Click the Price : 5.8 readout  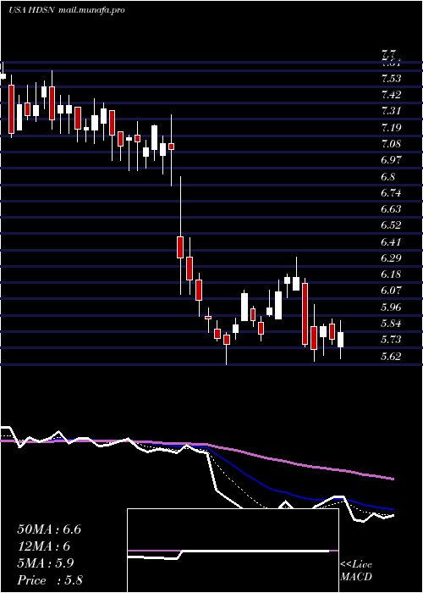click(x=50, y=580)
